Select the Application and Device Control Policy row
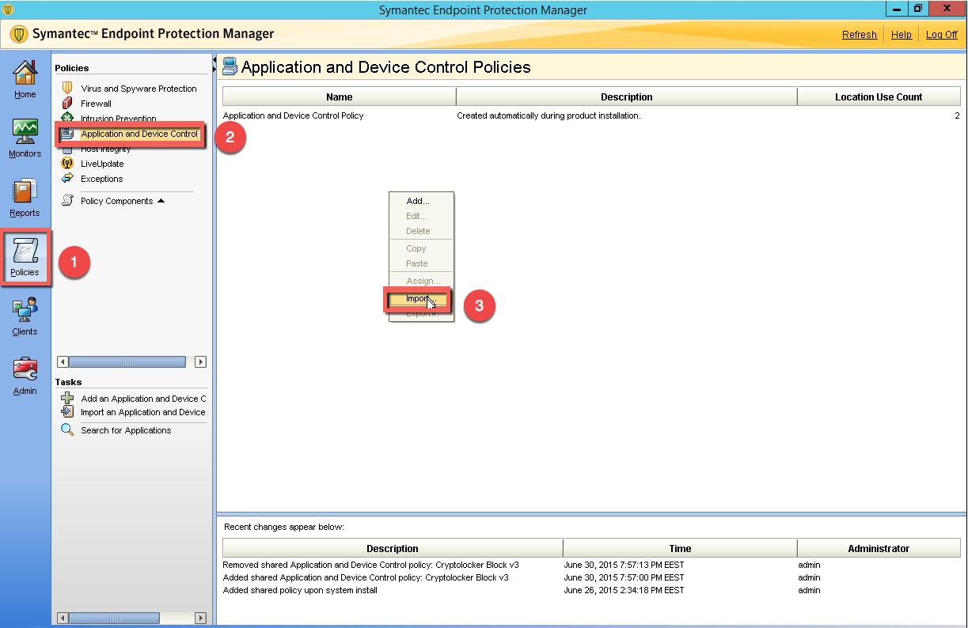The width and height of the screenshot is (968, 628). (294, 115)
